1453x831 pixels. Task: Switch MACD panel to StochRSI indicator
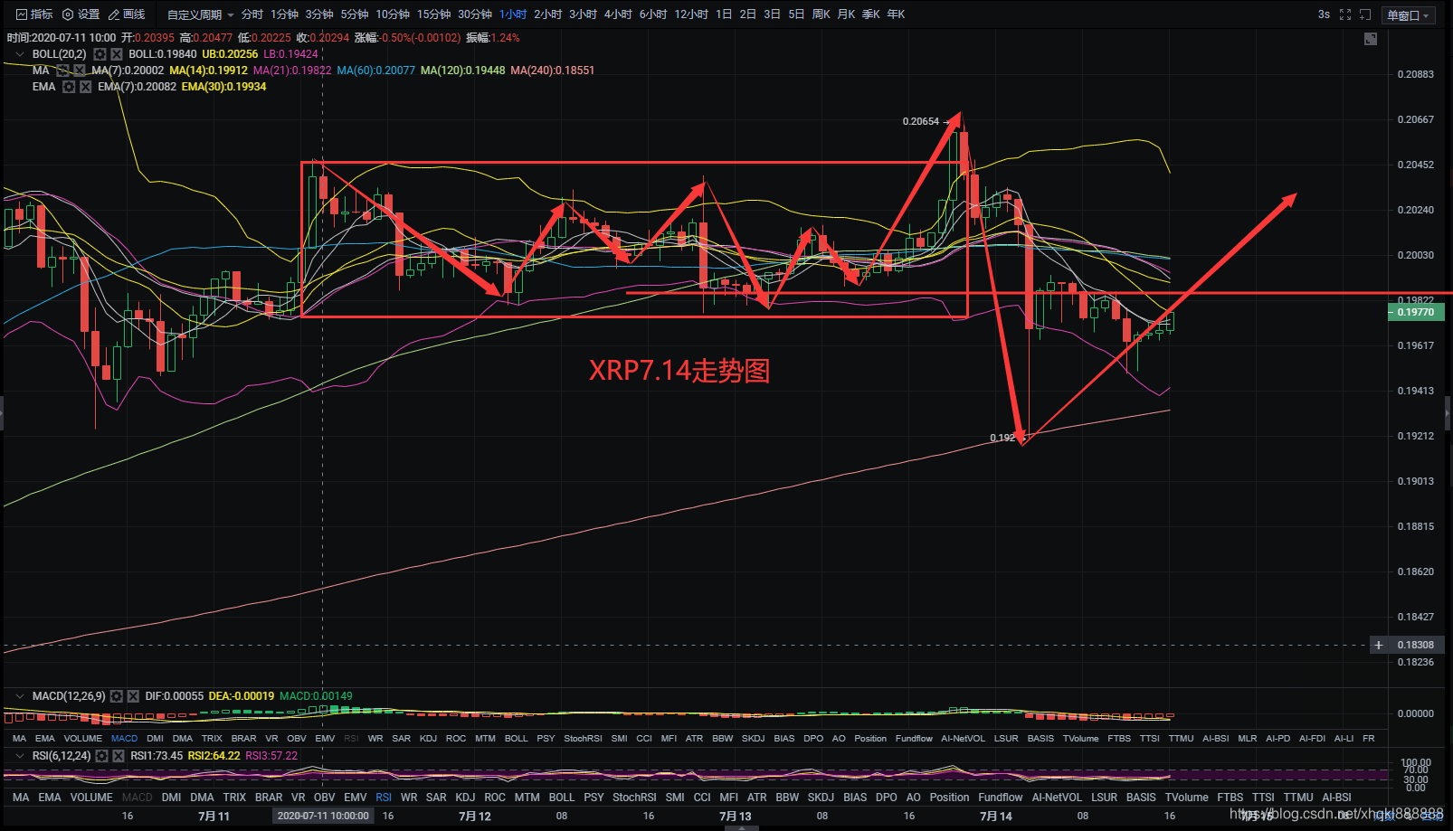(583, 739)
